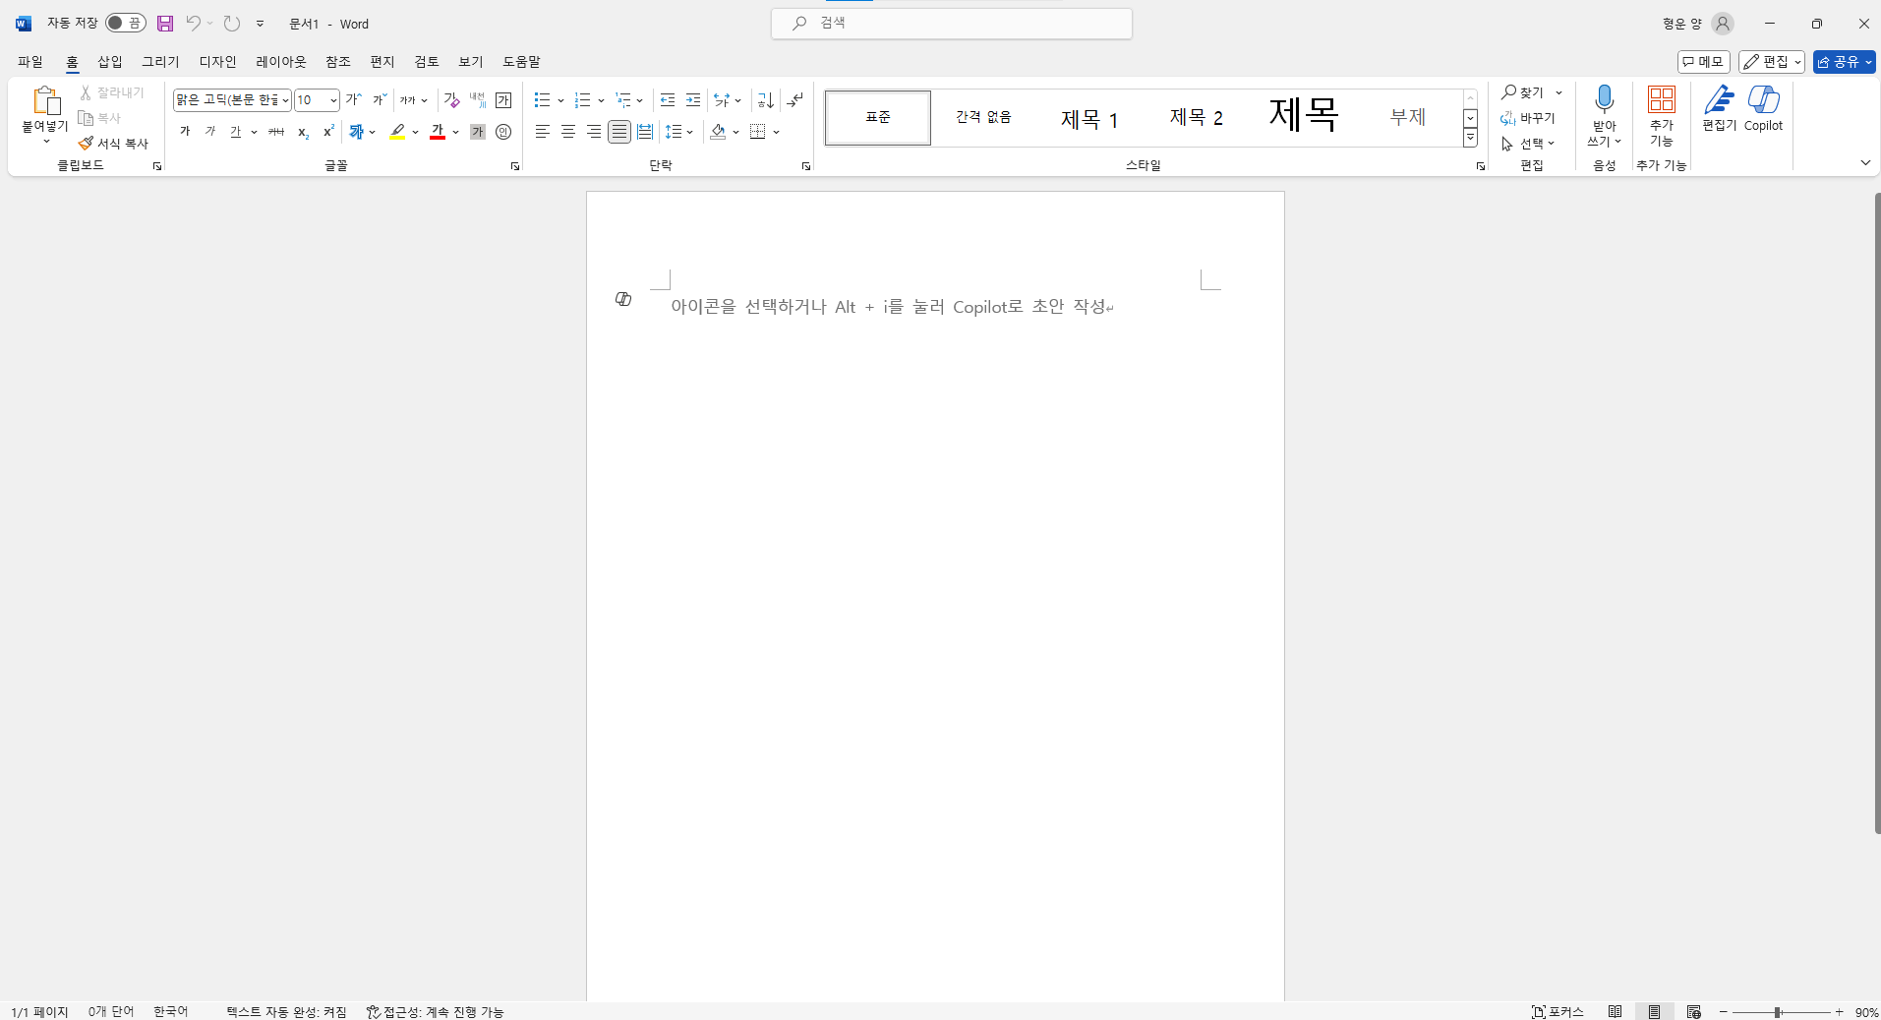Click the zoom slider handle in status bar
Viewport: 1881px width, 1020px height.
coord(1778,1012)
